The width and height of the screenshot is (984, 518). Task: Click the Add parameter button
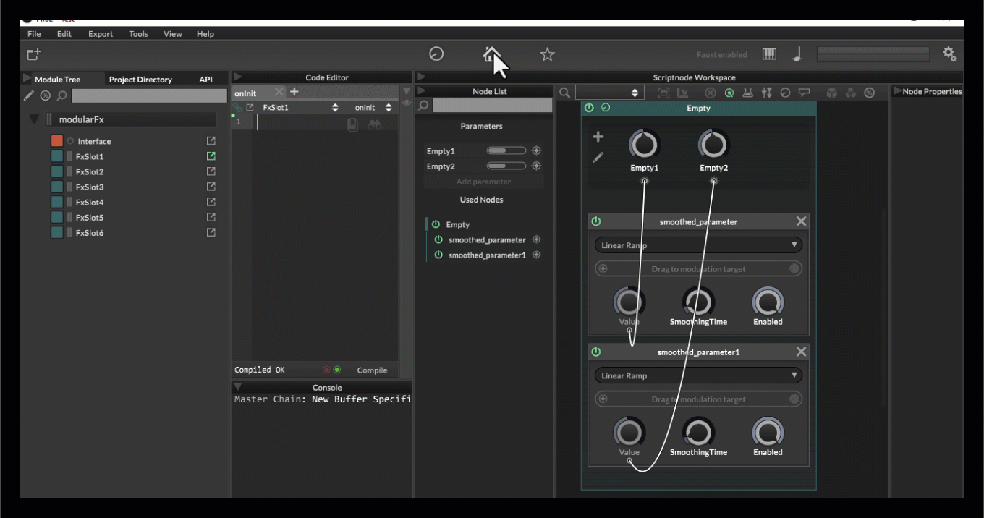pyautogui.click(x=483, y=182)
